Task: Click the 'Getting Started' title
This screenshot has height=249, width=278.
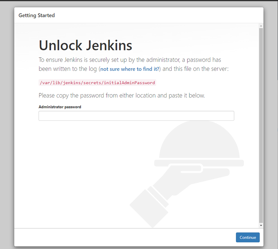Action: coord(37,16)
